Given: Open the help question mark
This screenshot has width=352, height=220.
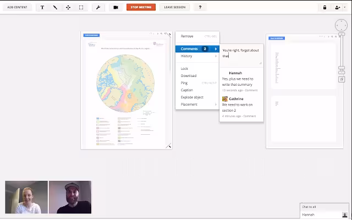Looking at the screenshot, I should (x=200, y=7).
